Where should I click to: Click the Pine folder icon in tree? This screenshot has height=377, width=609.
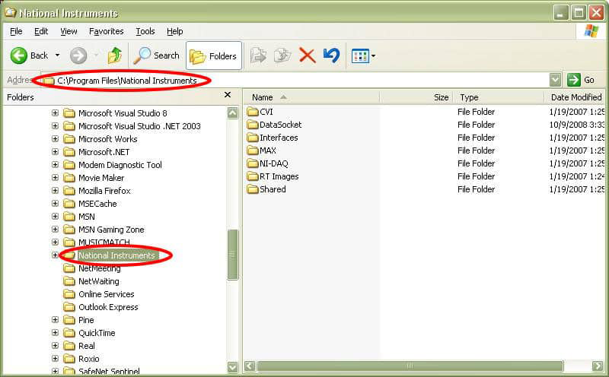tap(69, 320)
